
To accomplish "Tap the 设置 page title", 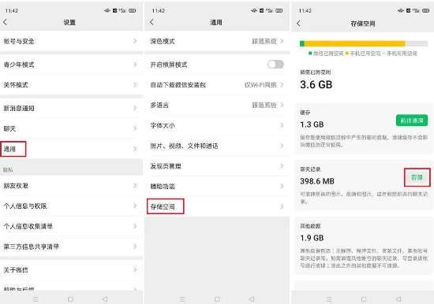I will (69, 22).
